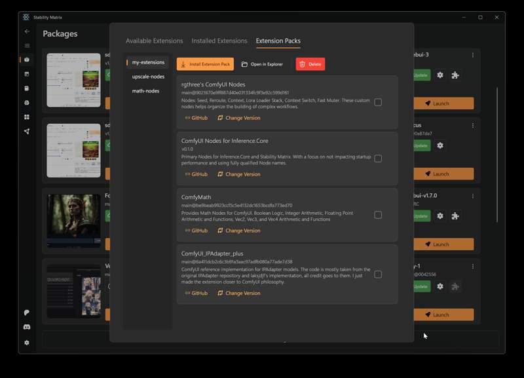Image resolution: width=524 pixels, height=378 pixels.
Task: Click Change Version under ComfyMath
Action: [238, 231]
